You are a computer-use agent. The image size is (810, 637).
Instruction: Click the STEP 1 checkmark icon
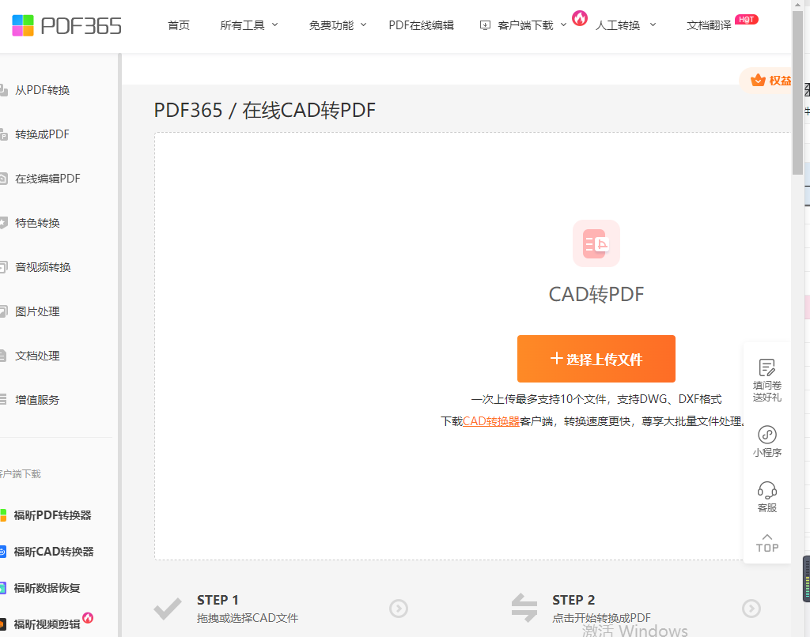coord(168,609)
